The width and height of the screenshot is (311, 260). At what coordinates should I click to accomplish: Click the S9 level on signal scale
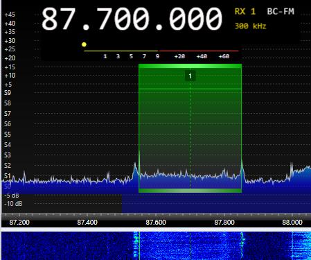coord(8,93)
